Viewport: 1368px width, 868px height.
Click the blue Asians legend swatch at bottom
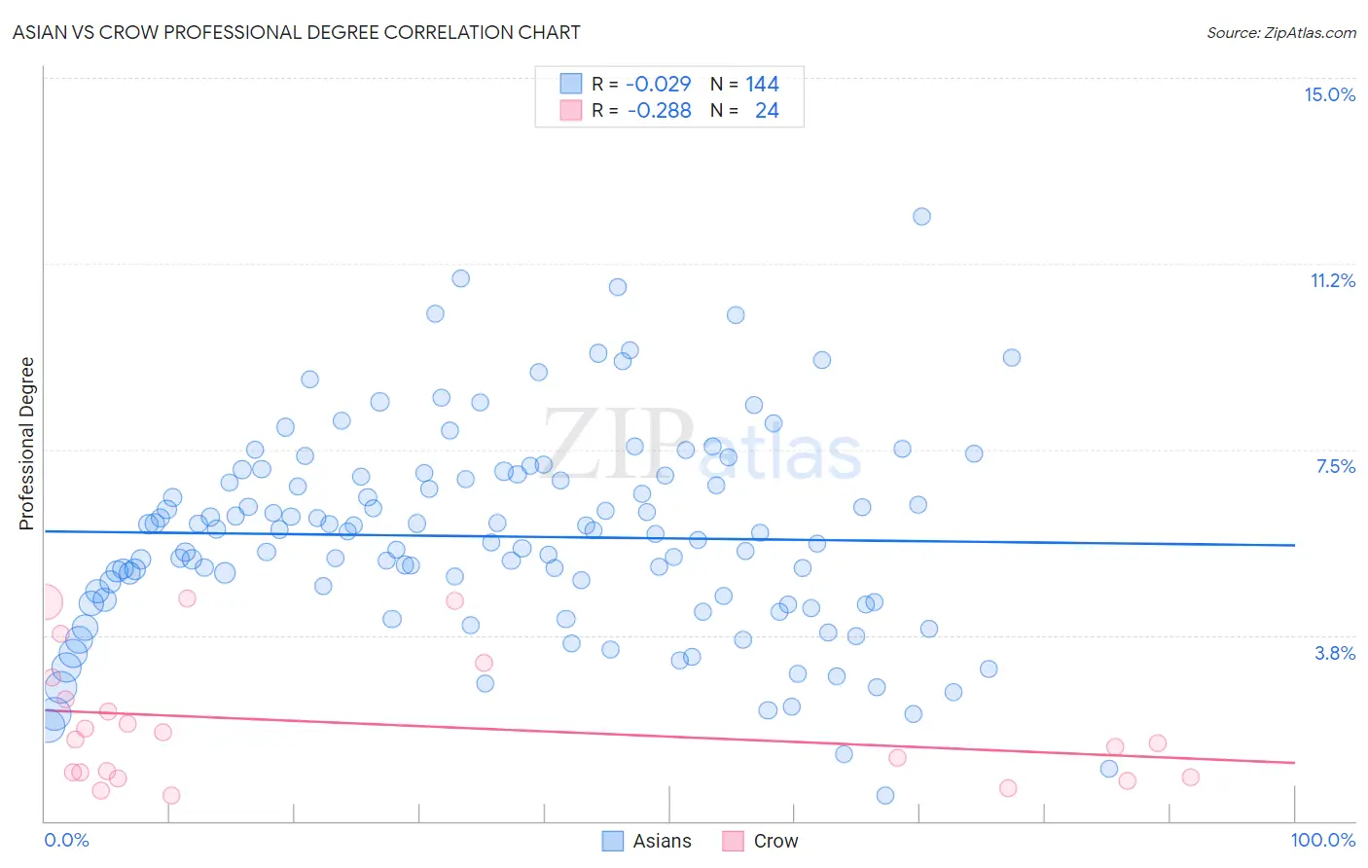[x=612, y=841]
